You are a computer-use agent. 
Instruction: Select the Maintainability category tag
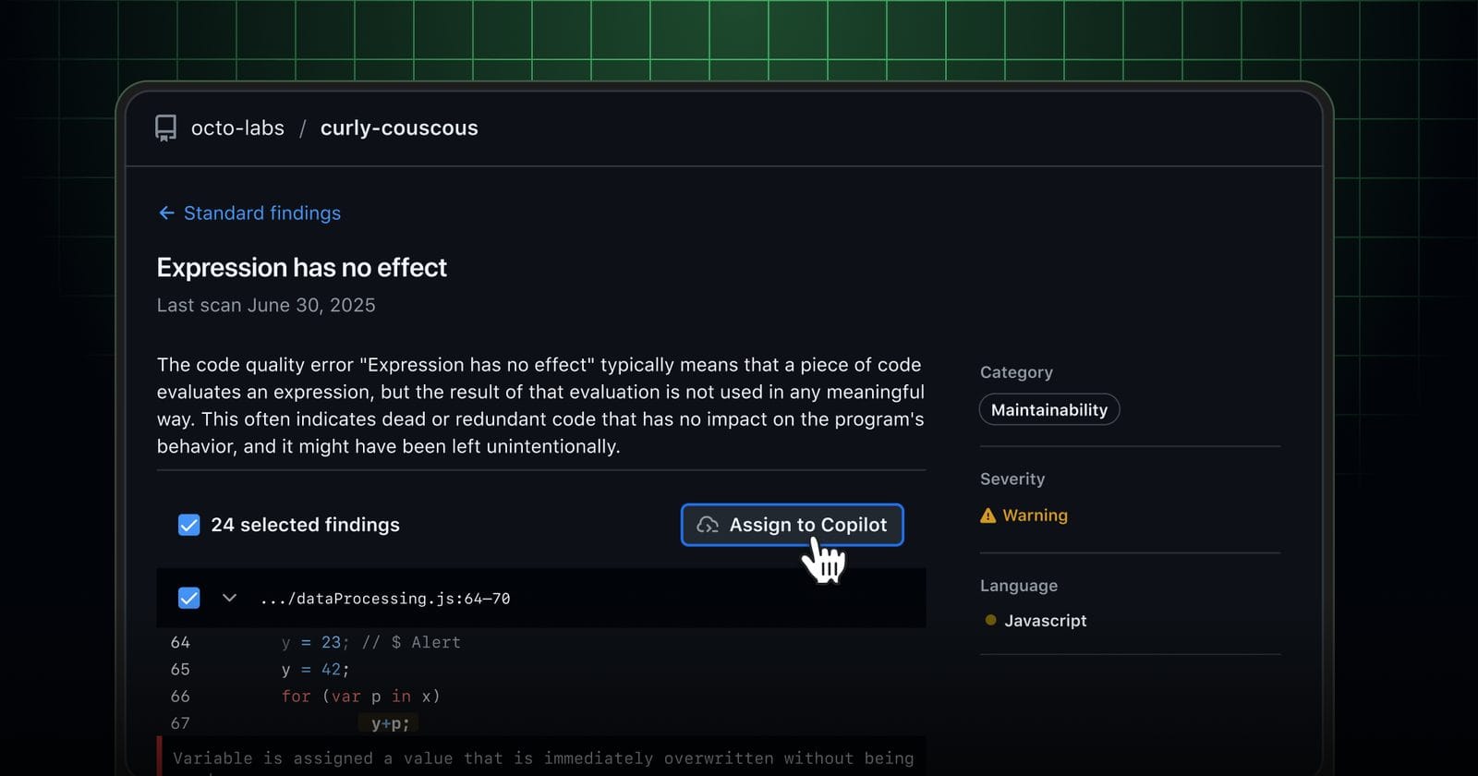[1049, 409]
